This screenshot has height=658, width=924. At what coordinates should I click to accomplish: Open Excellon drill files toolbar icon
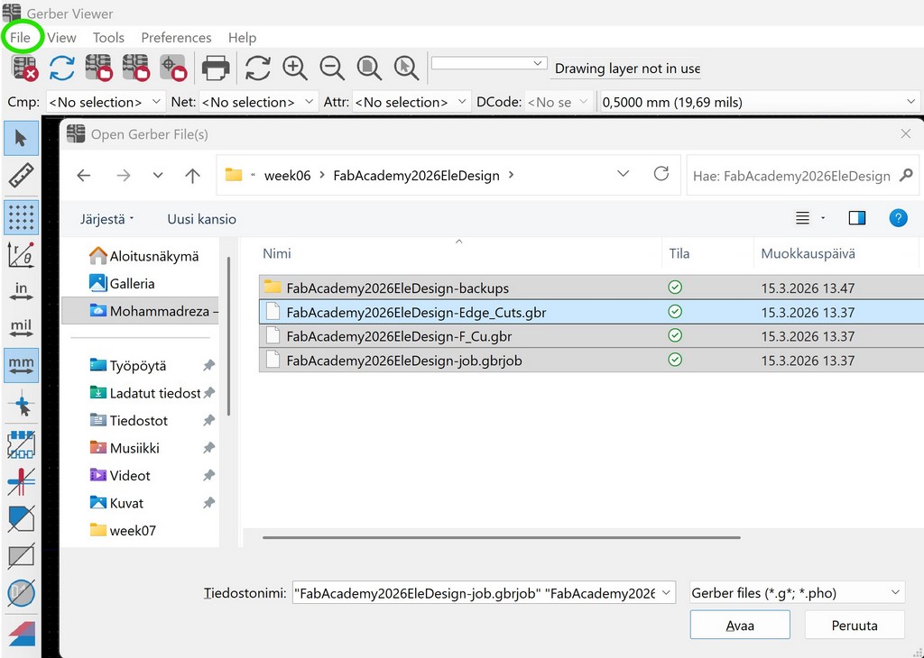click(x=135, y=68)
